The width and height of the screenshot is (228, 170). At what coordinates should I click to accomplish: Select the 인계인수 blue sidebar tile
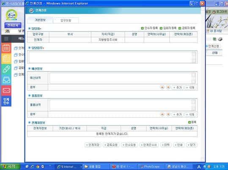tap(6, 101)
